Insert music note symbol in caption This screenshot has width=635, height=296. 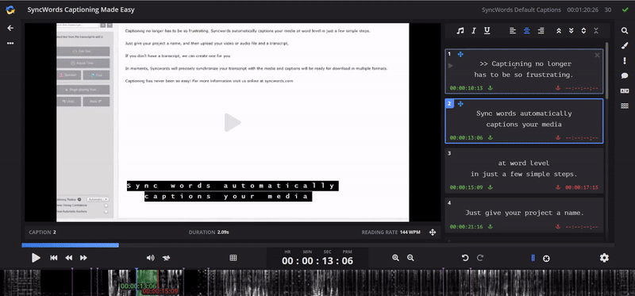(460, 31)
